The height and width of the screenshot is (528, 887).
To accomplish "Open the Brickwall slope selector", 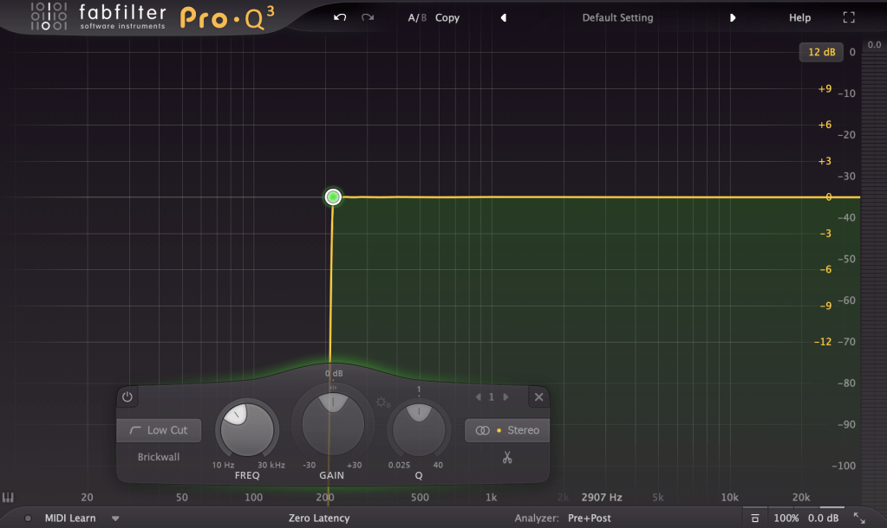I will 159,456.
